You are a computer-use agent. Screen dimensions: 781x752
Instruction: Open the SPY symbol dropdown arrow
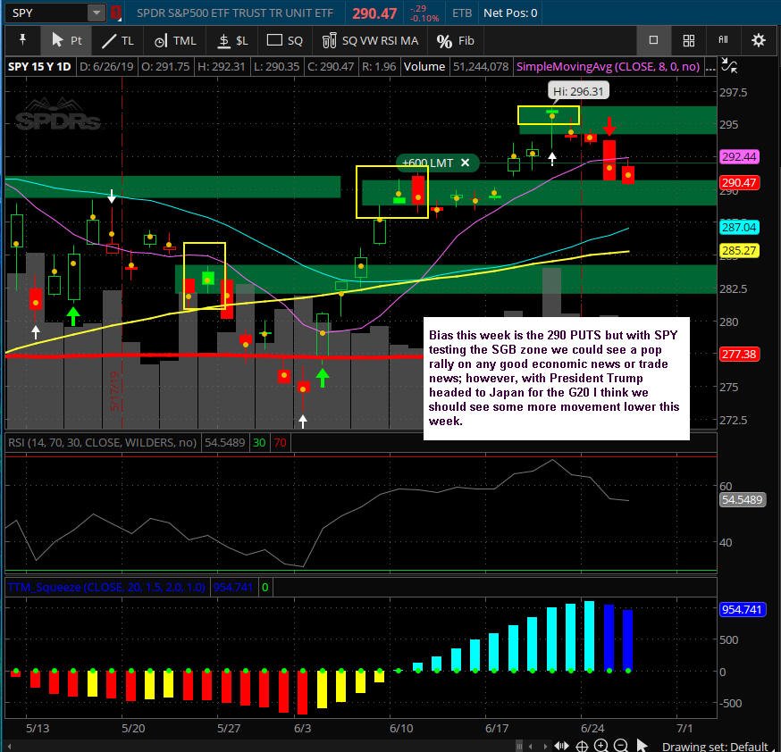point(97,13)
